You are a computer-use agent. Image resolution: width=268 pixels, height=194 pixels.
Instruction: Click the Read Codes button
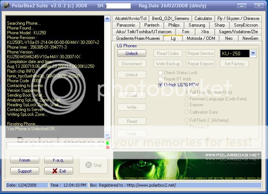tap(168, 53)
